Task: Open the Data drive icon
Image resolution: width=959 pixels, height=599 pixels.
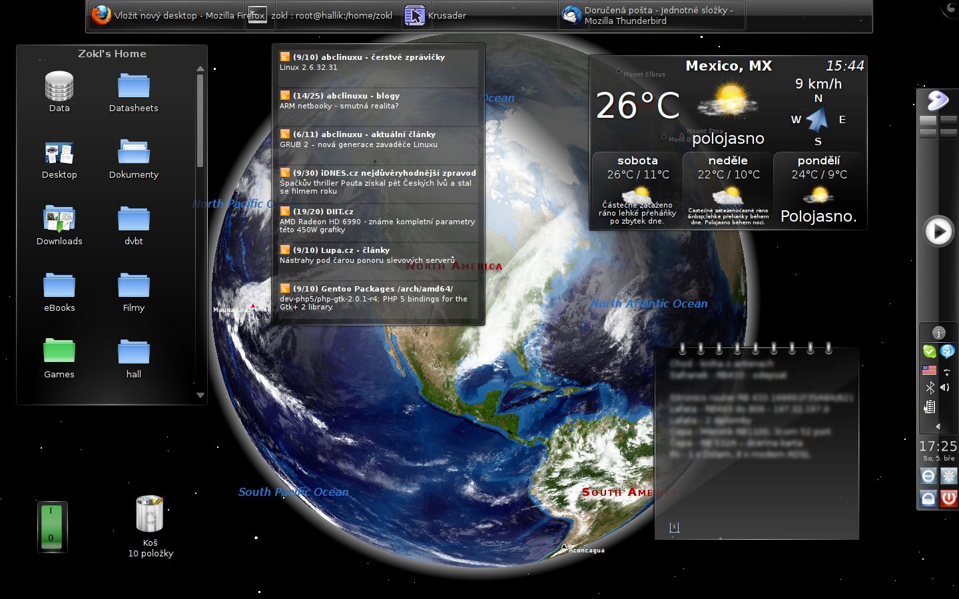Action: click(59, 92)
